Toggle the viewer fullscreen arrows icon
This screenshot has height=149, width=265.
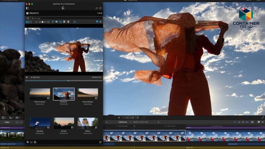(x=263, y=118)
